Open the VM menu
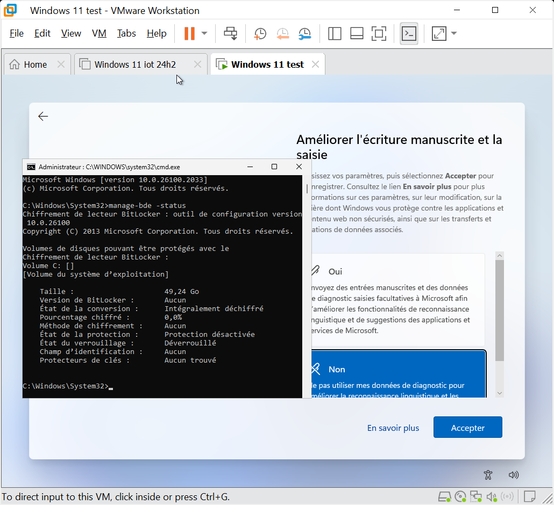 (x=99, y=33)
